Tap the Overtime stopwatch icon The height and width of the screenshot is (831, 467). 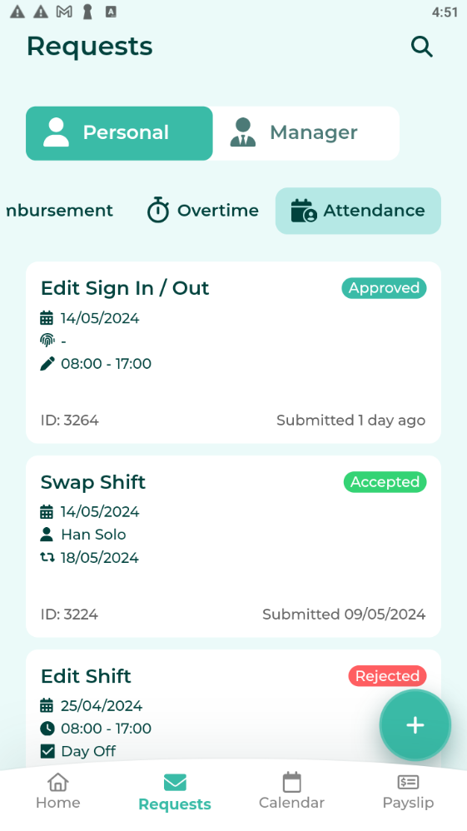pos(158,210)
